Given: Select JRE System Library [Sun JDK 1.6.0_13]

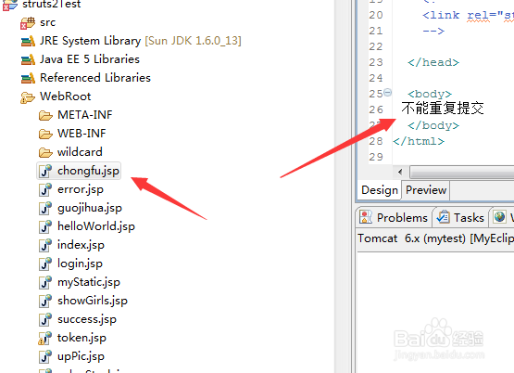Looking at the screenshot, I should [x=140, y=41].
